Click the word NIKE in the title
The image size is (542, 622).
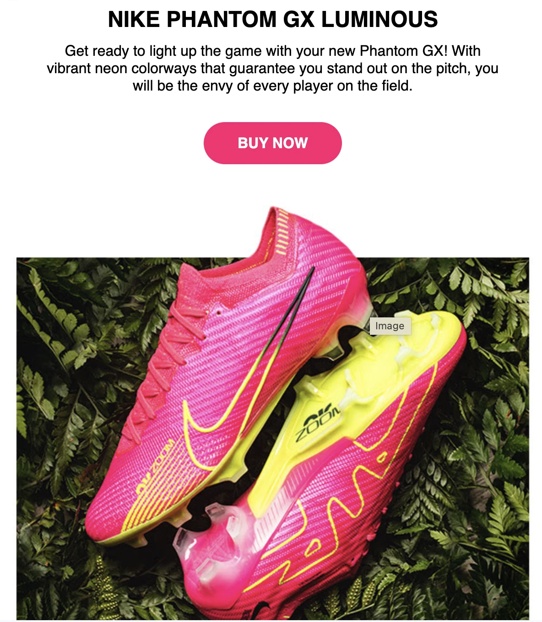[x=134, y=20]
